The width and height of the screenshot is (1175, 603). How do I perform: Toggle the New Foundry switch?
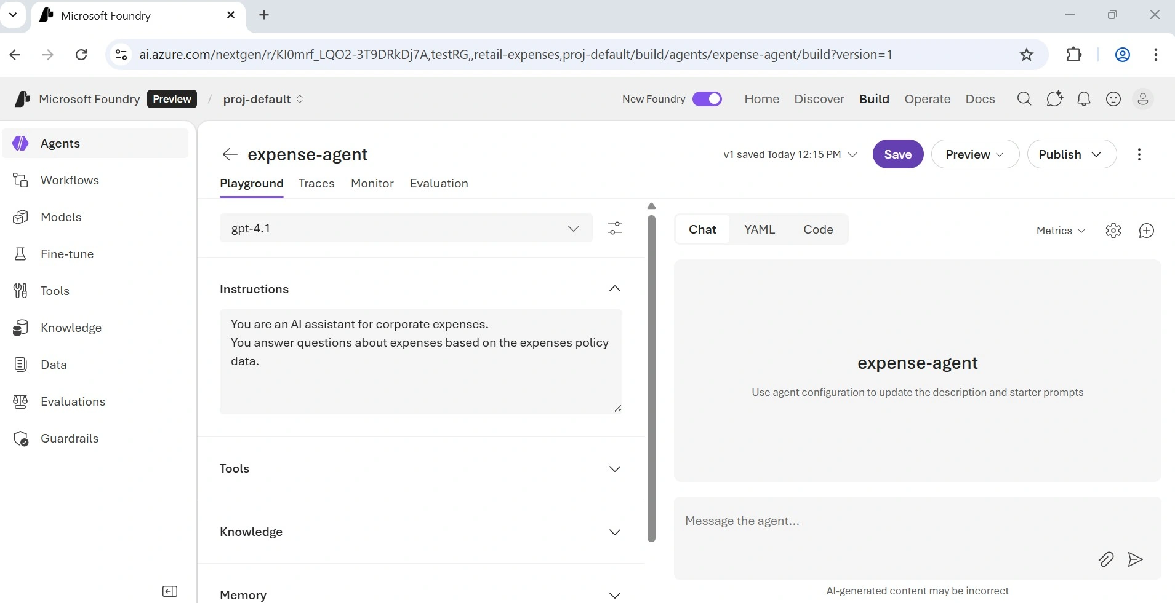tap(707, 99)
